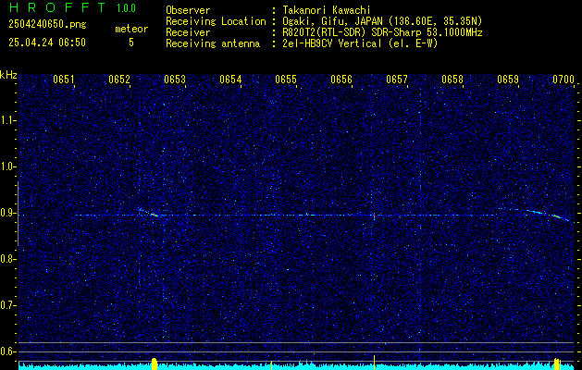582x370 pixels.
Task: Click frequency label 0.6
Action: tap(7, 351)
